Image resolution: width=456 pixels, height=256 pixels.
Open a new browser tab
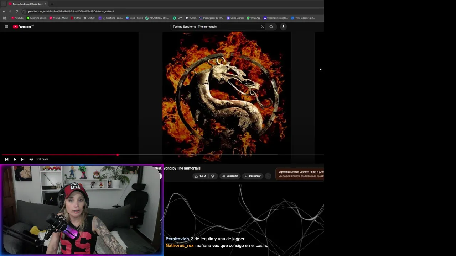52,4
